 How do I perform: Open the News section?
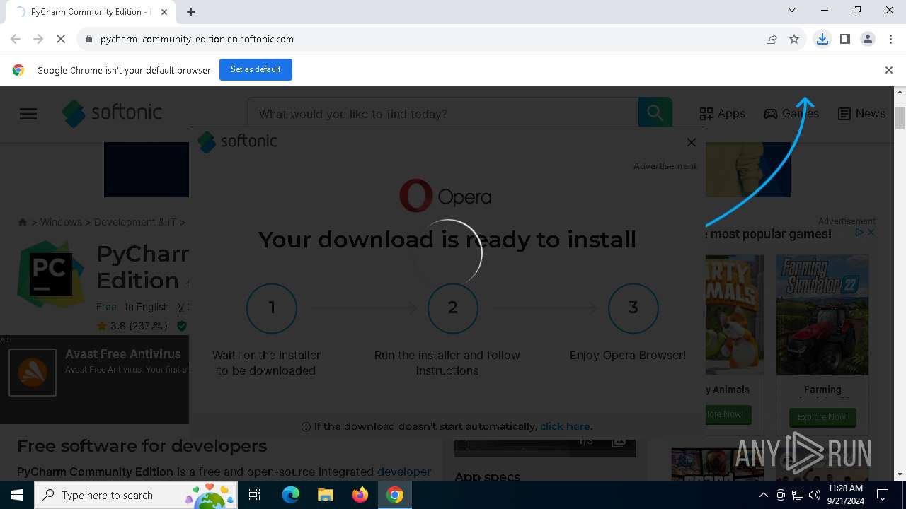[x=861, y=114]
